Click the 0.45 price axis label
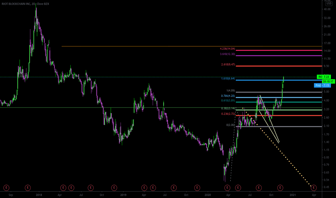This screenshot has width=336, height=198. [326, 187]
